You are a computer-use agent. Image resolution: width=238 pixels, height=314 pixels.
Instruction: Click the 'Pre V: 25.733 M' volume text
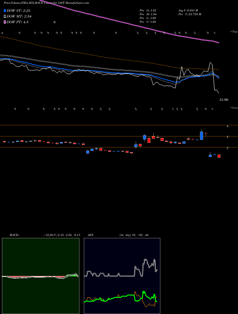pos(190,14)
